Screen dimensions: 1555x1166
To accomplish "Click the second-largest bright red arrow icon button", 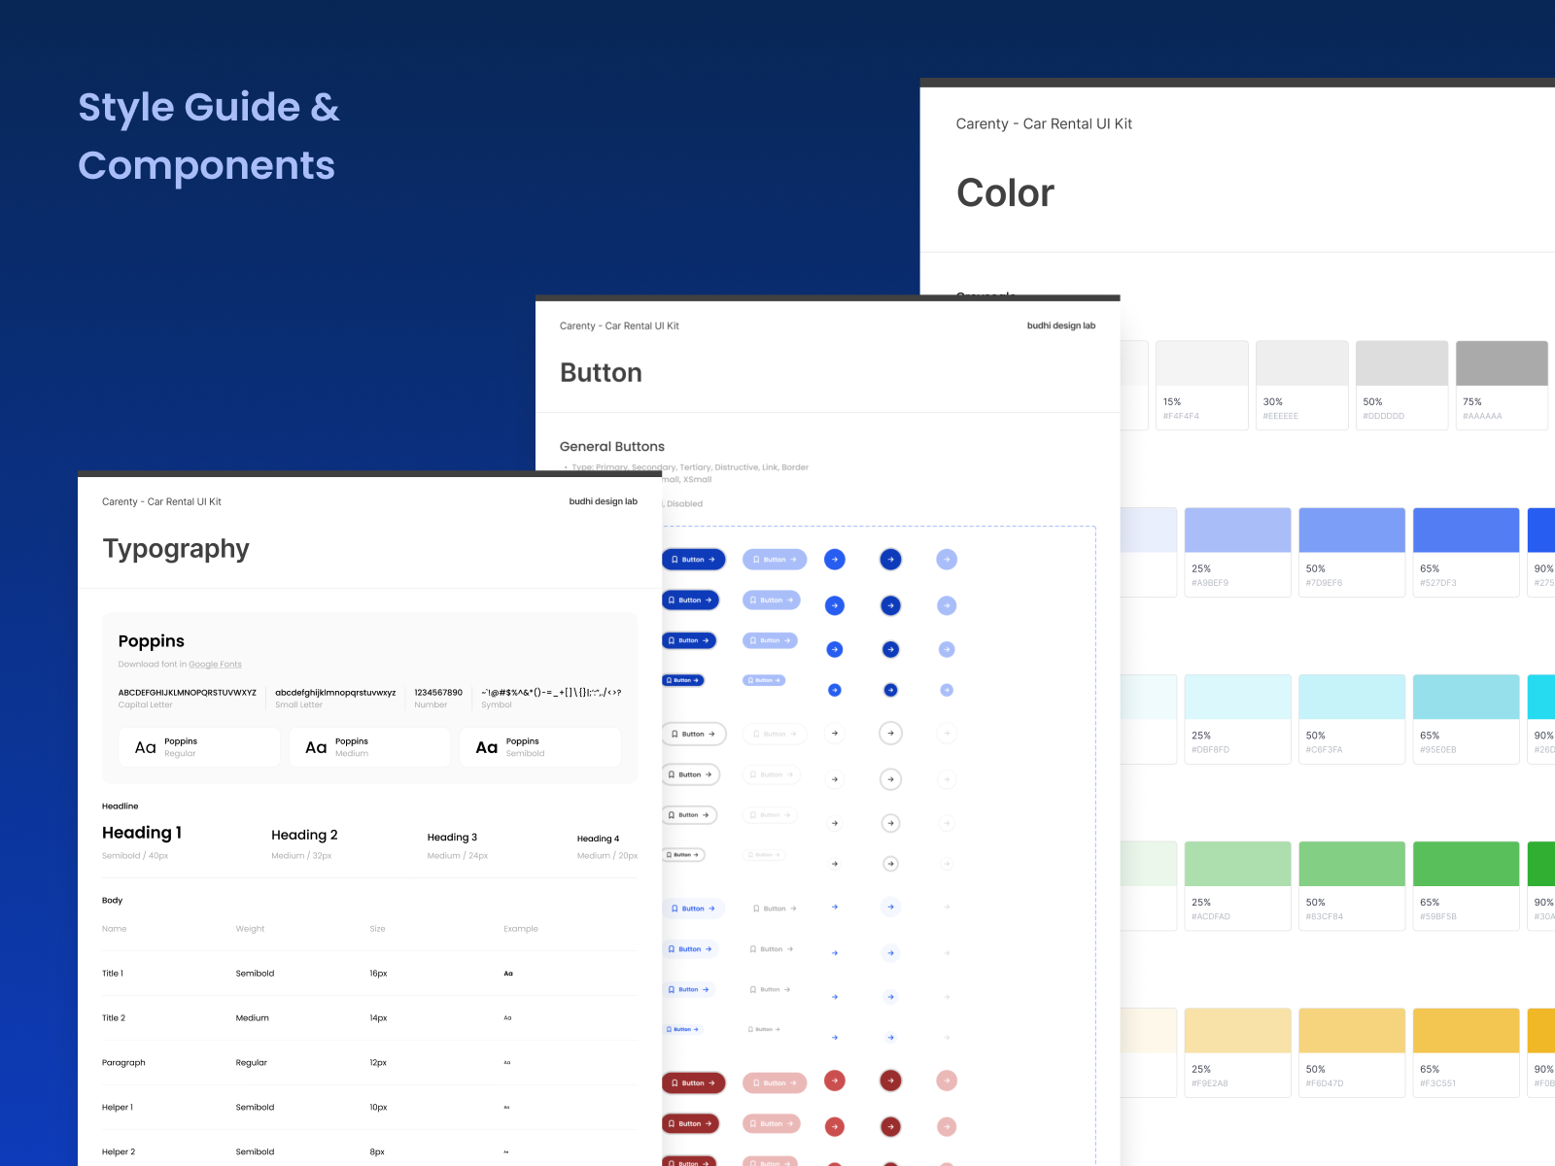I will pyautogui.click(x=835, y=1127).
